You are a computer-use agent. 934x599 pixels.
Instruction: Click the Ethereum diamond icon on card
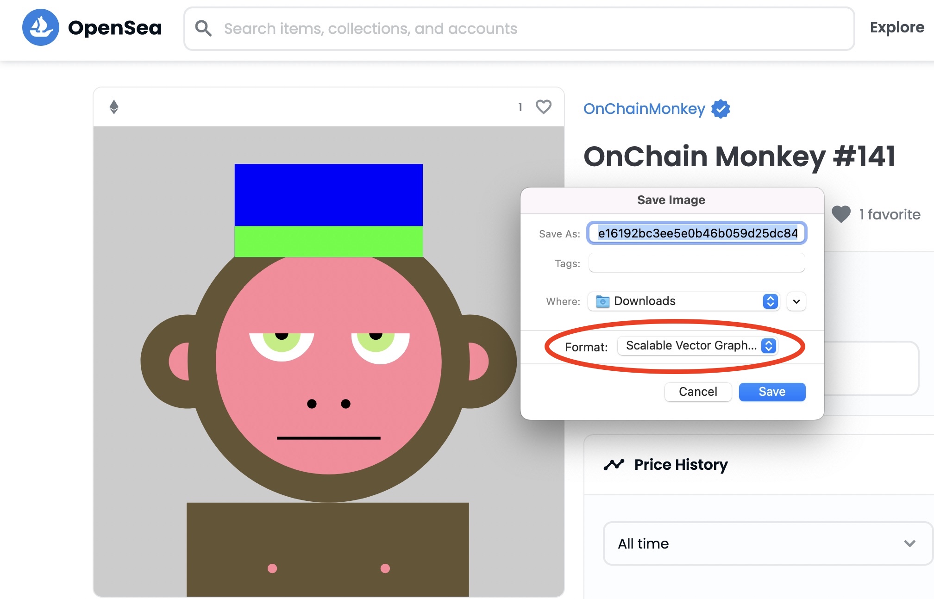click(x=114, y=107)
